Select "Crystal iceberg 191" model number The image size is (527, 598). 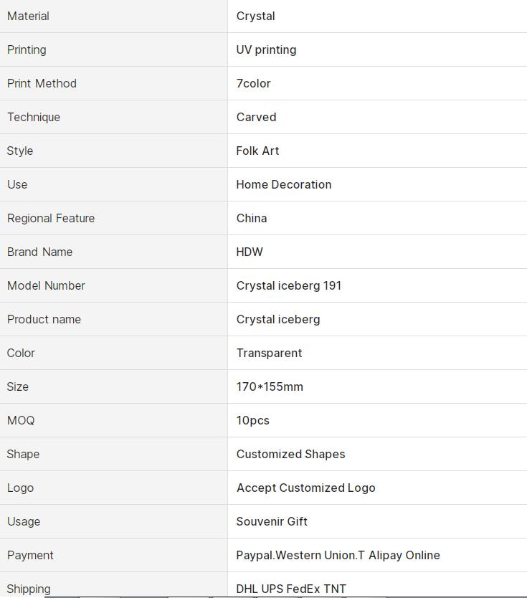(x=288, y=285)
